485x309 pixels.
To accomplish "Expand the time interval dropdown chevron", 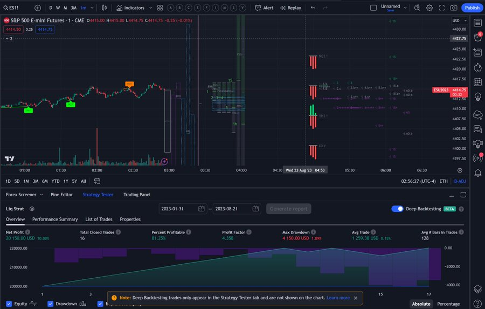I will (x=92, y=8).
